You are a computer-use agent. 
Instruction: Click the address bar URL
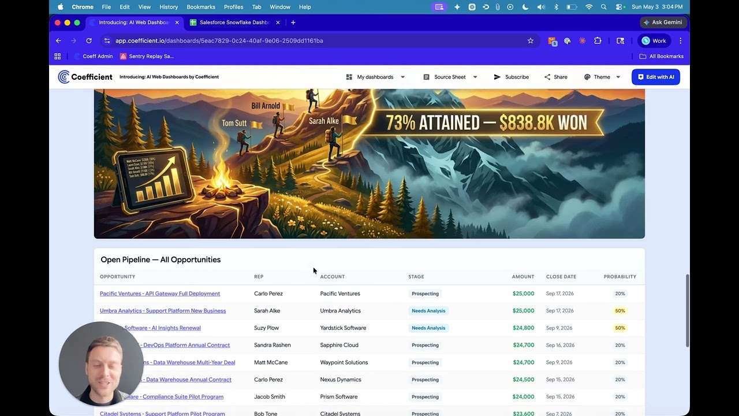219,40
